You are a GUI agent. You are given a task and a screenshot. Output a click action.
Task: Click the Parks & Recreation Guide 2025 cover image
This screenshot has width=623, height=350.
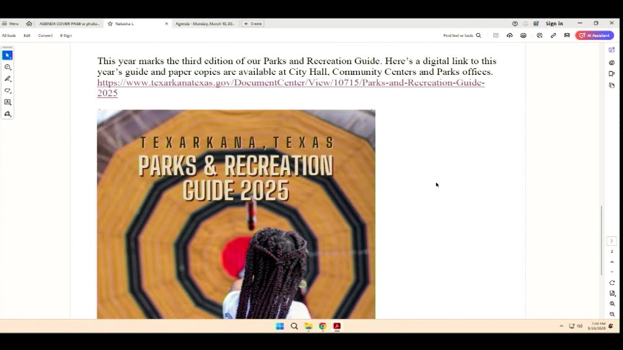pyautogui.click(x=236, y=214)
